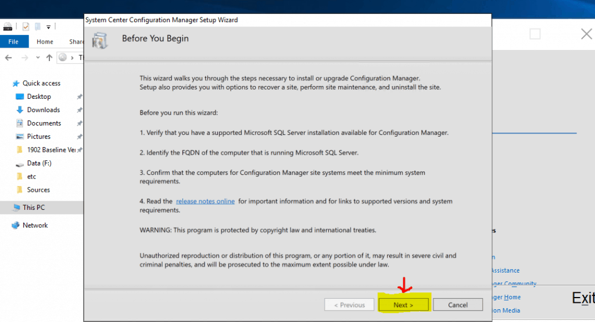The image size is (595, 322).
Task: Unpin Desktop using its pin icon
Action: coord(79,97)
